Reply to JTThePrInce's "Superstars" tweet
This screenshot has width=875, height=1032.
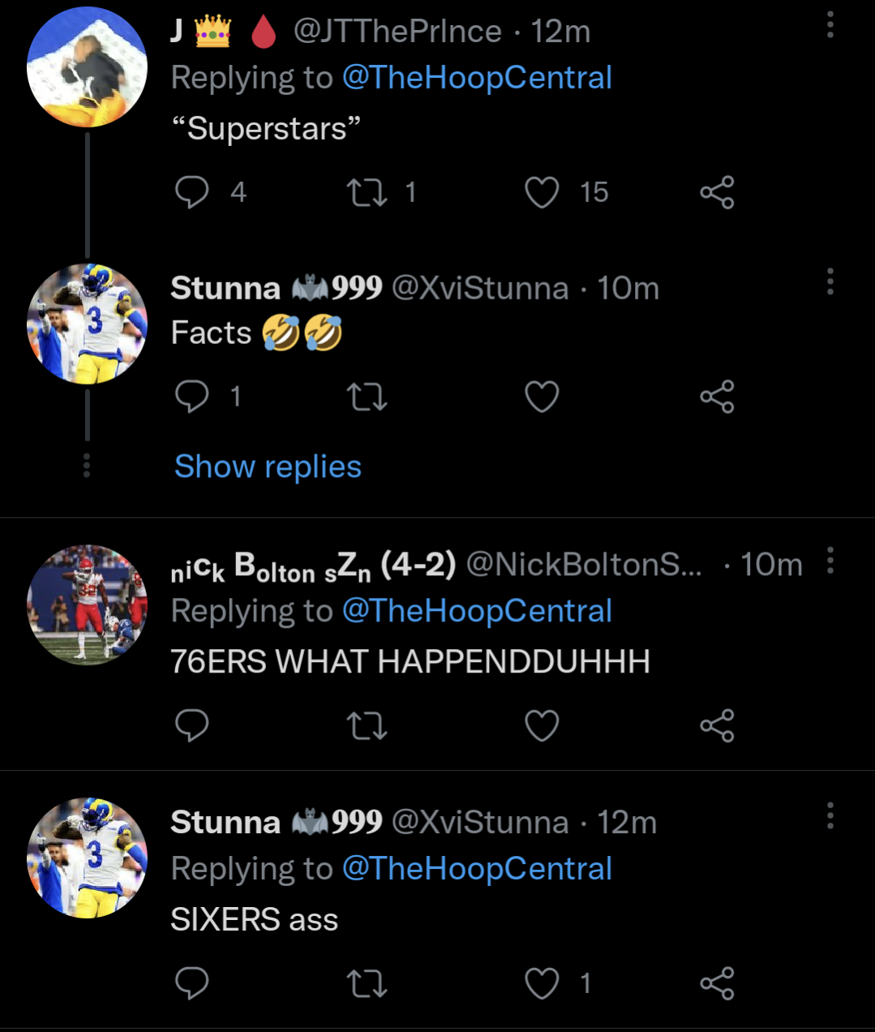pos(192,192)
